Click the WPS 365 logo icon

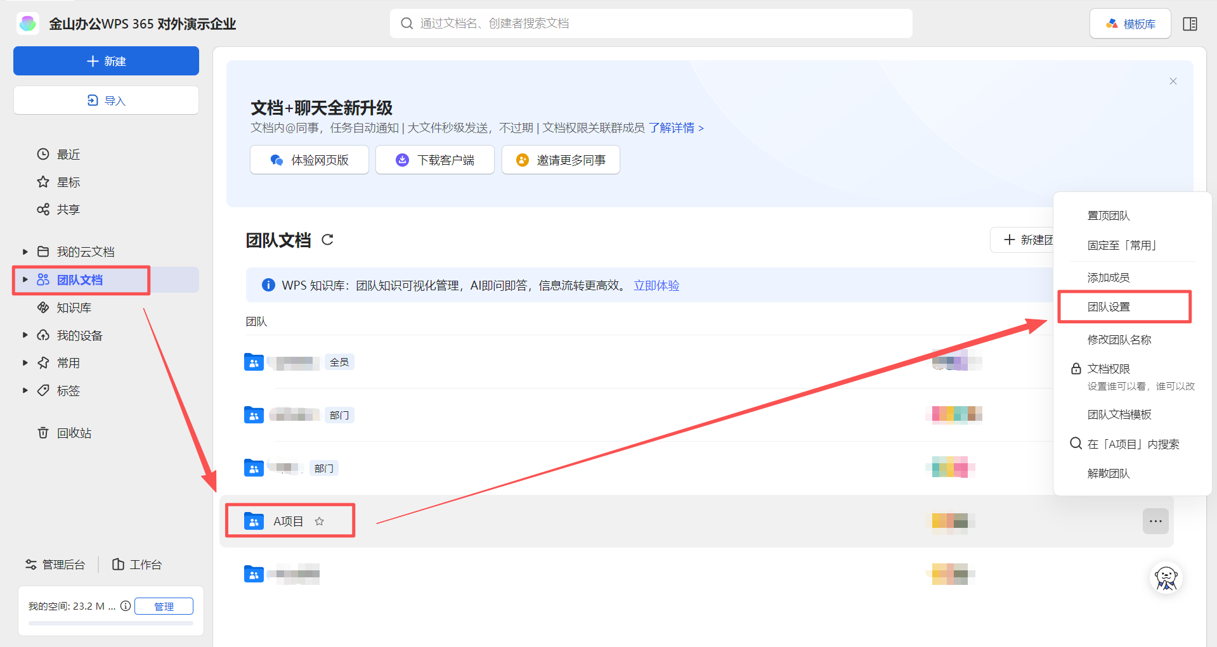point(27,23)
